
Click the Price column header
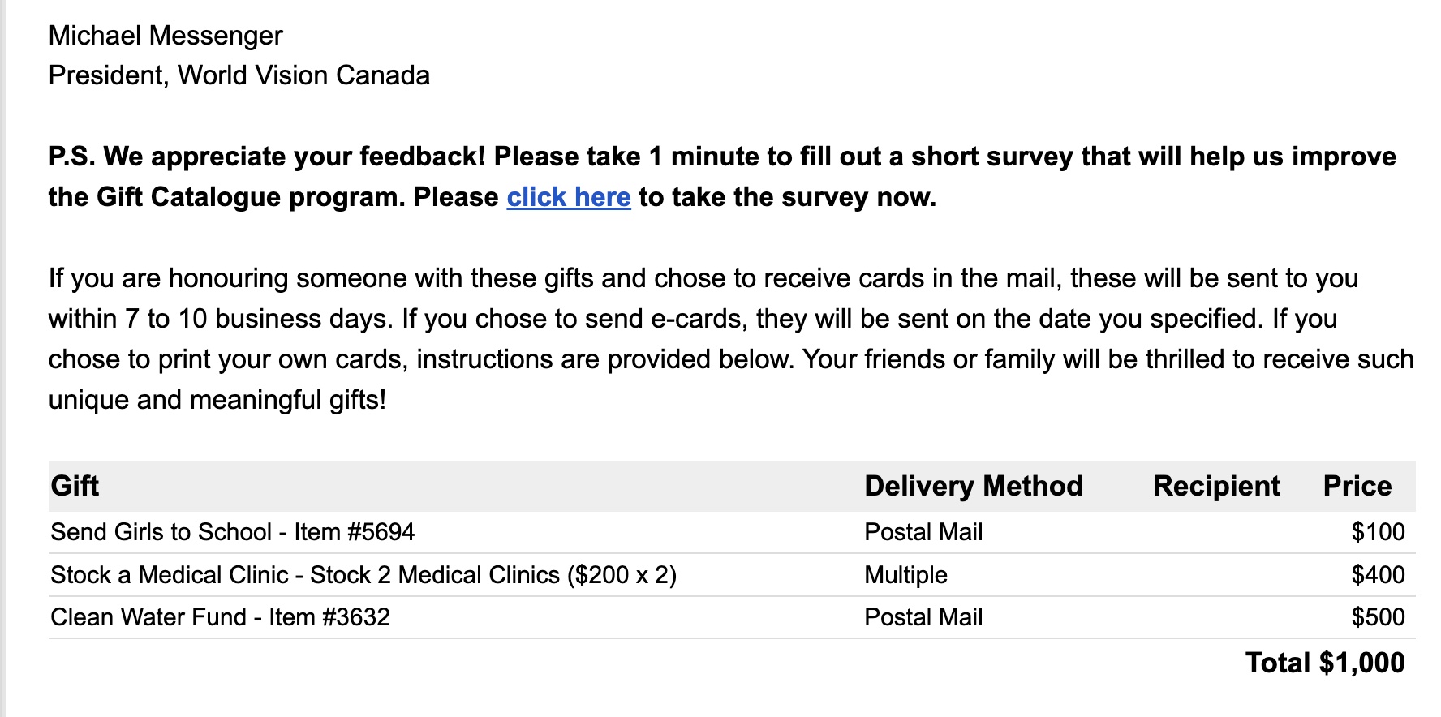tap(1357, 486)
